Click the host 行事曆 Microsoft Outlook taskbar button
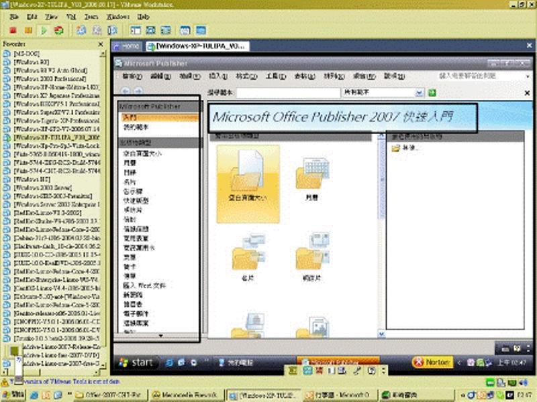The height and width of the screenshot is (402, 537). pos(339,395)
